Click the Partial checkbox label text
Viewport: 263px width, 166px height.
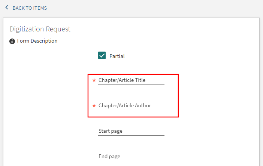117,56
